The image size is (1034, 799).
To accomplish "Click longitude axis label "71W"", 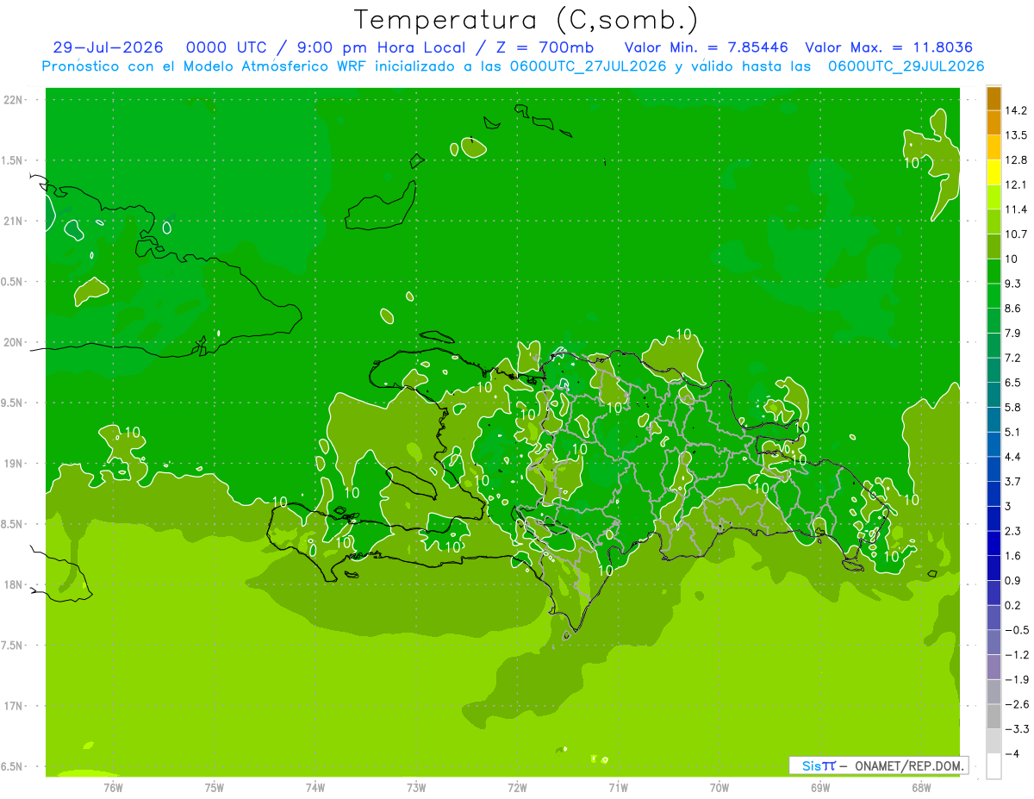I will (x=618, y=787).
